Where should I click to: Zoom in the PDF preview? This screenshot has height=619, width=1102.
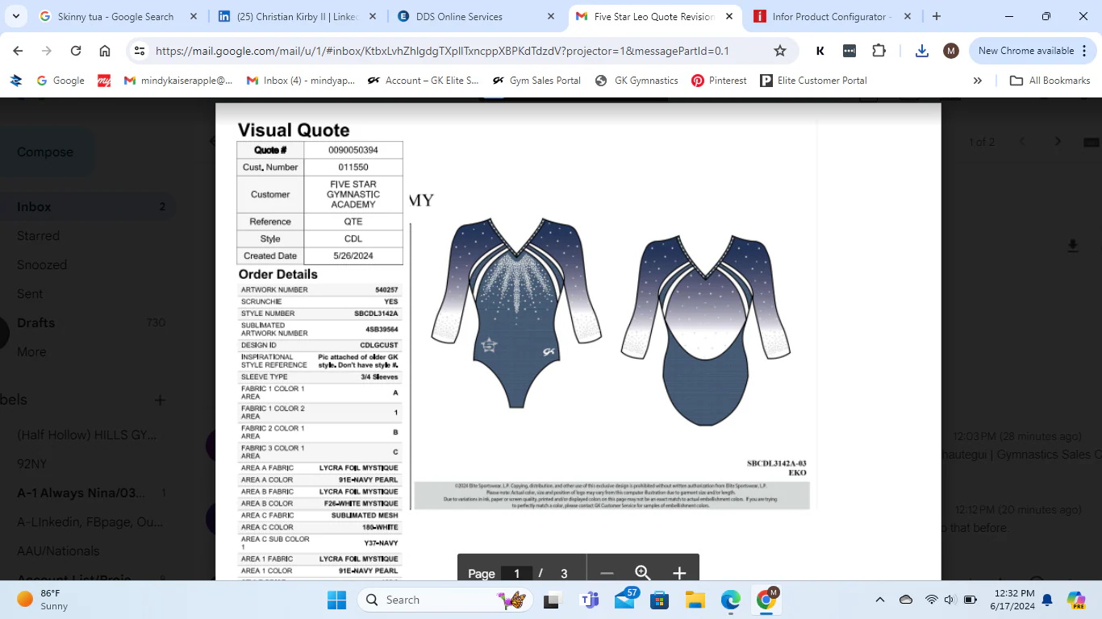click(x=679, y=574)
